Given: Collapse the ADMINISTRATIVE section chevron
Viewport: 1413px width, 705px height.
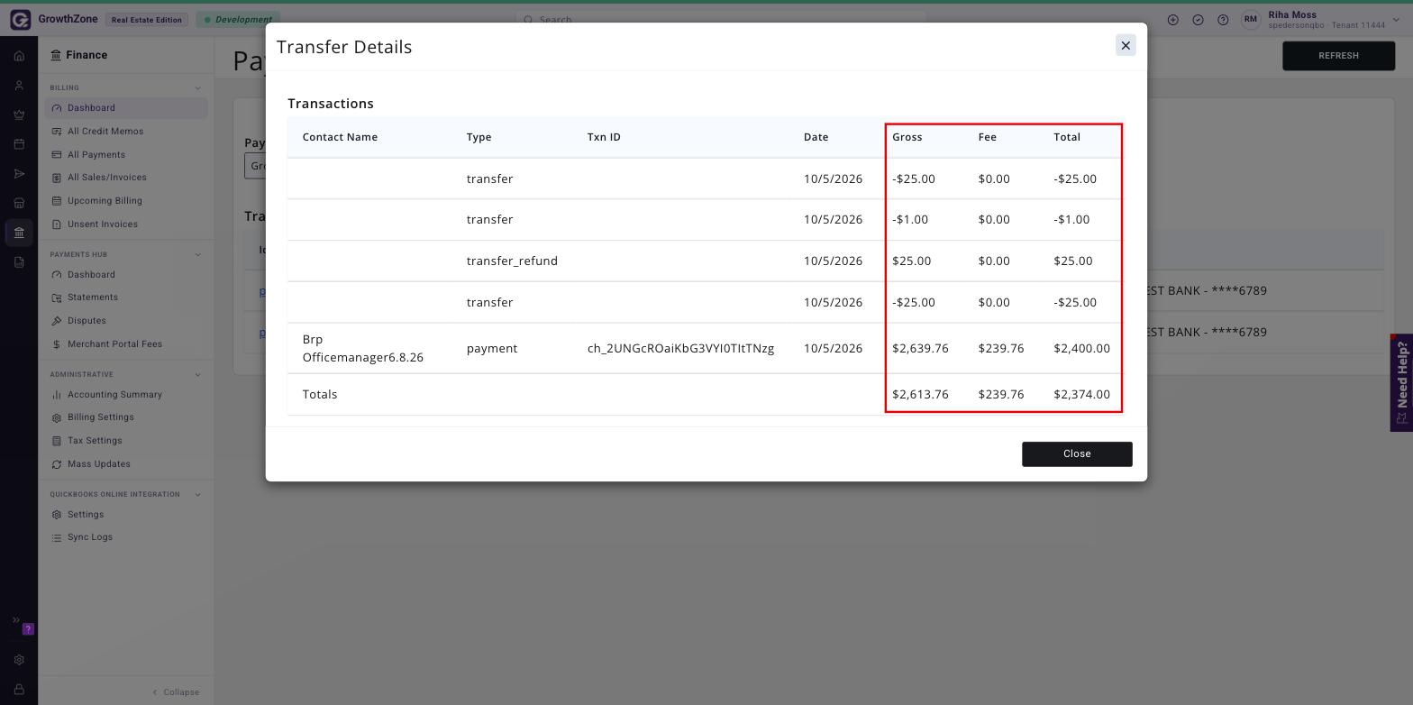Looking at the screenshot, I should [198, 375].
